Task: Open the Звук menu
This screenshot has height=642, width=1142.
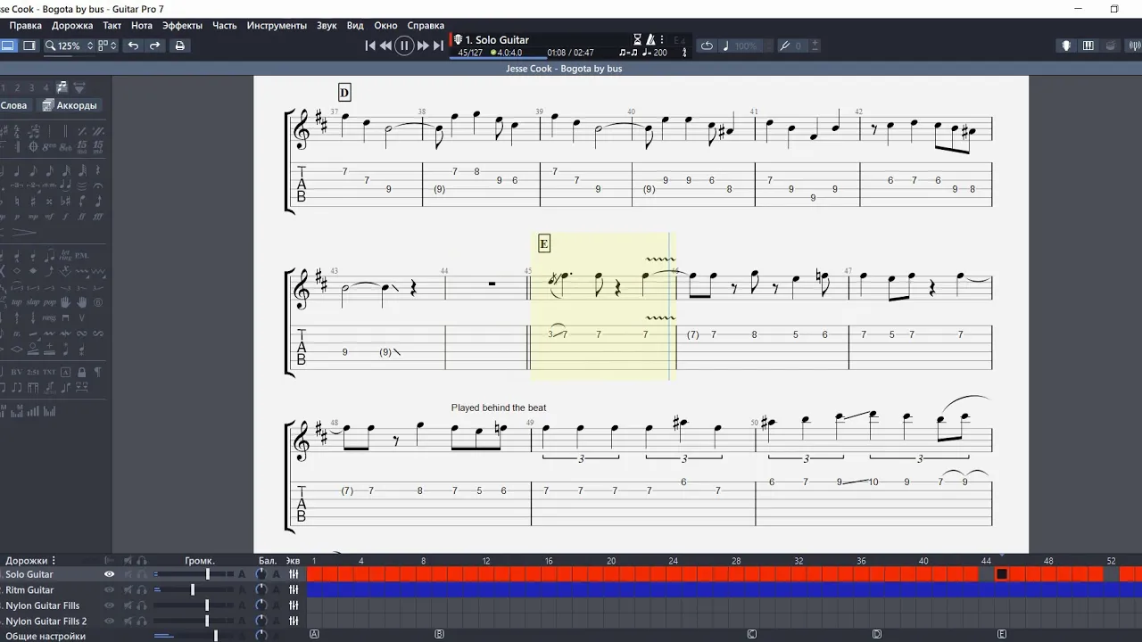Action: 327,26
